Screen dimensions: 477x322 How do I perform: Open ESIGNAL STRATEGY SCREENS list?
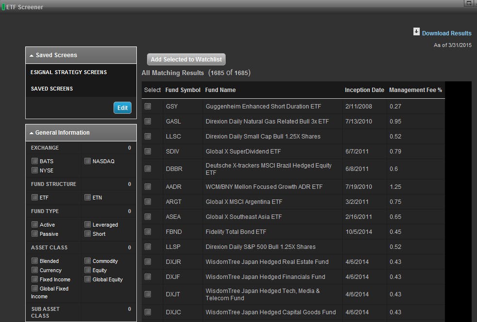tap(69, 72)
